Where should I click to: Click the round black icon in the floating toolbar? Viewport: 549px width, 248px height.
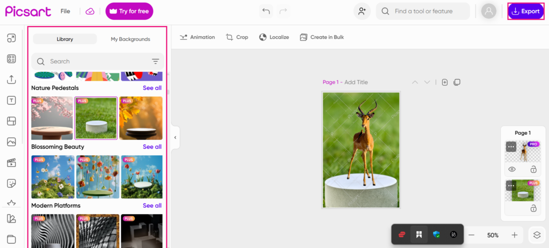coord(454,235)
